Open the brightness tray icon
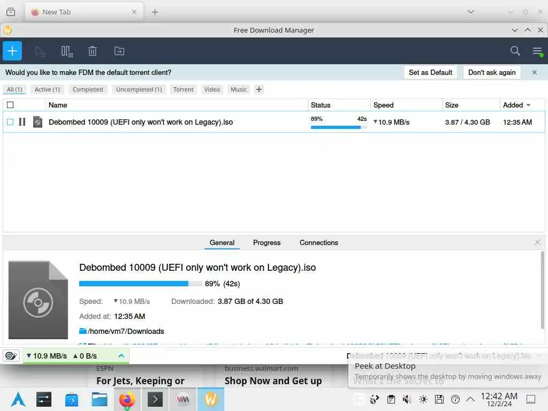 423,399
